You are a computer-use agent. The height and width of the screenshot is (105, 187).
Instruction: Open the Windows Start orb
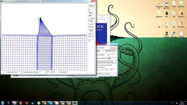tap(3, 103)
